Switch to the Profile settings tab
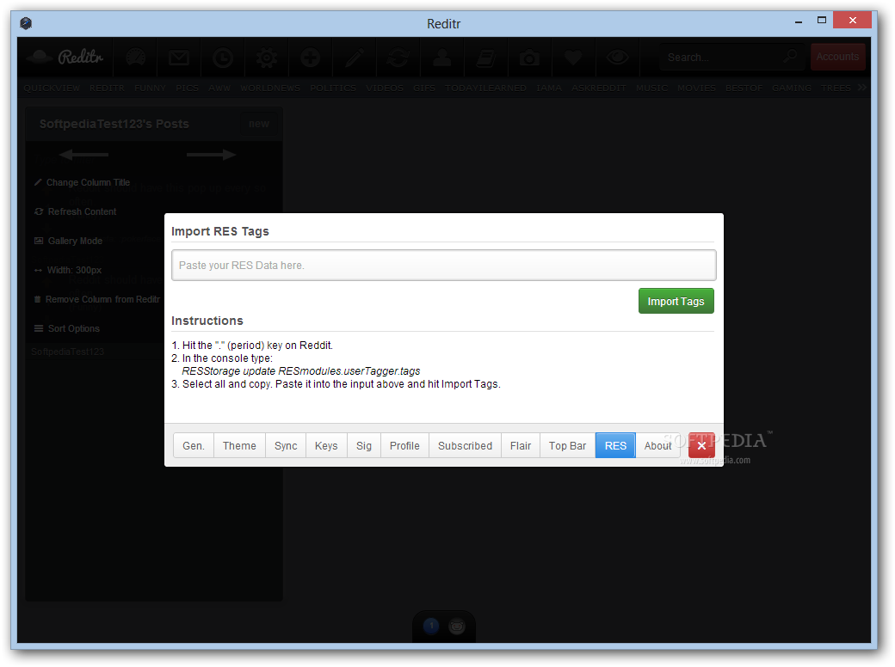 (404, 445)
